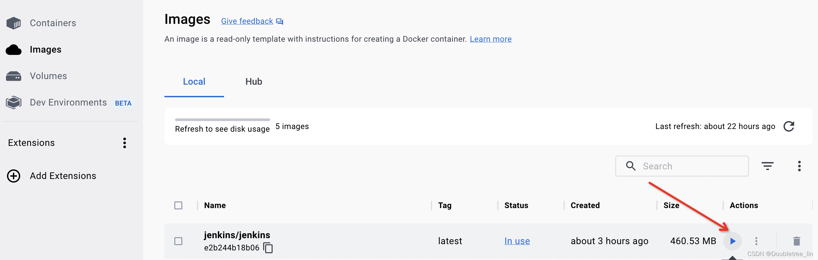818x260 pixels.
Task: Run the jenkins/jenkins image
Action: [732, 241]
